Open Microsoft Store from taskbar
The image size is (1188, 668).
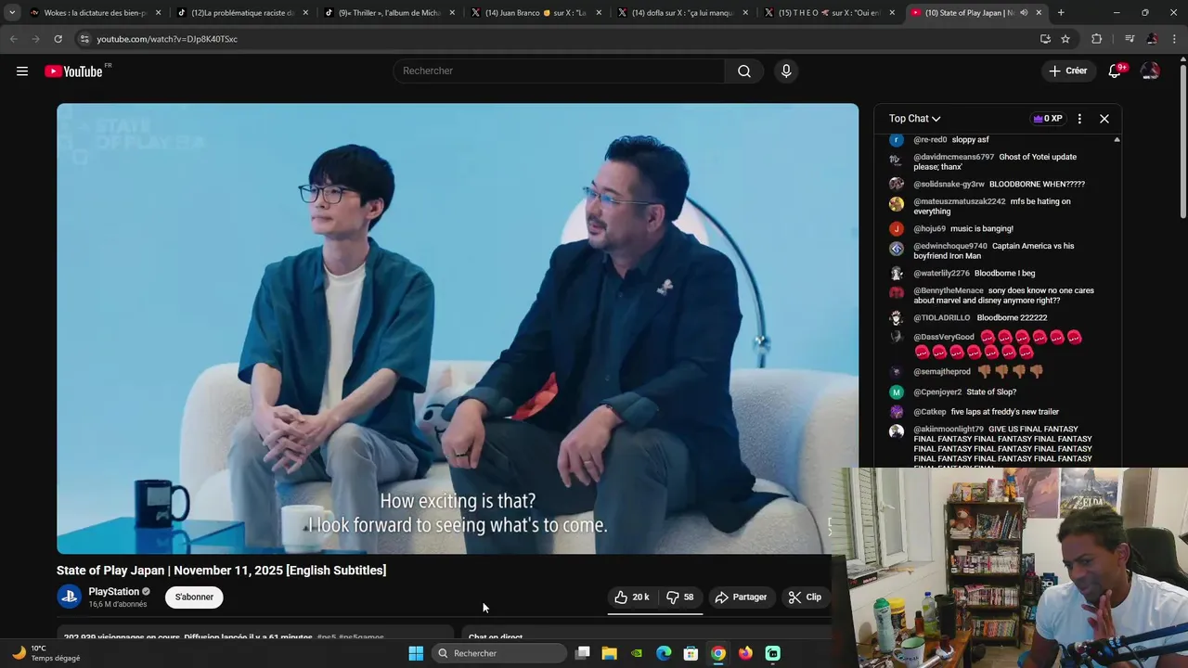coord(691,653)
